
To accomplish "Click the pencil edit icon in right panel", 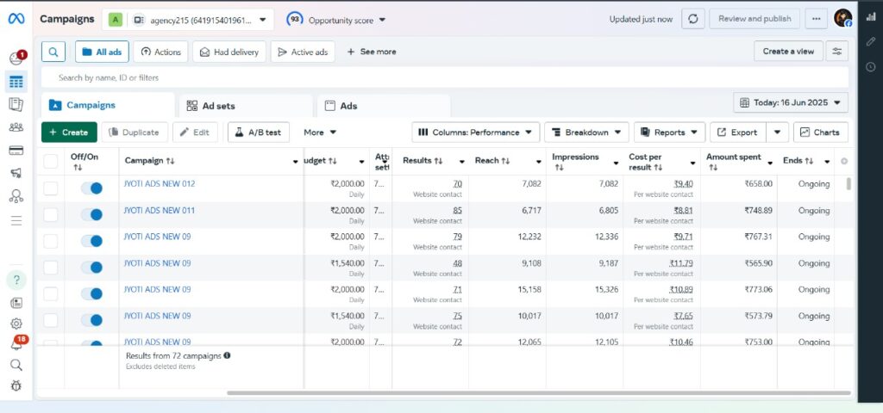I will point(871,41).
